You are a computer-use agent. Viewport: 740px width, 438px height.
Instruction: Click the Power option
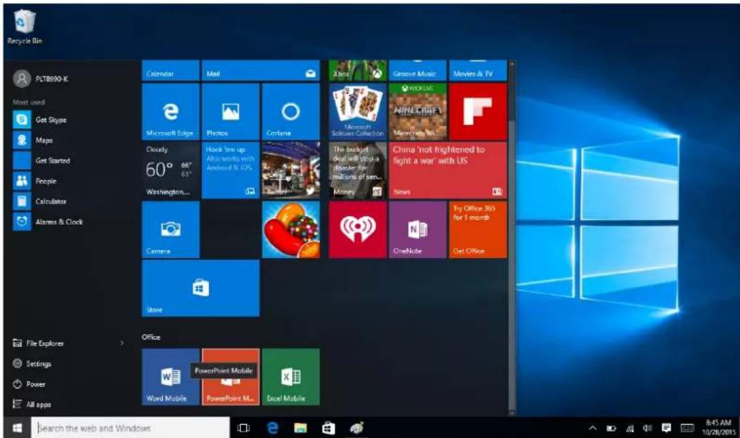point(29,384)
